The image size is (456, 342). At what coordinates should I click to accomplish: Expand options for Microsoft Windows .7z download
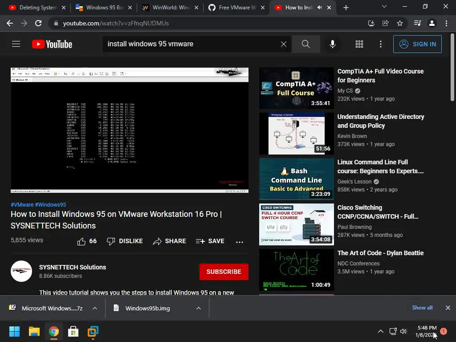95,308
